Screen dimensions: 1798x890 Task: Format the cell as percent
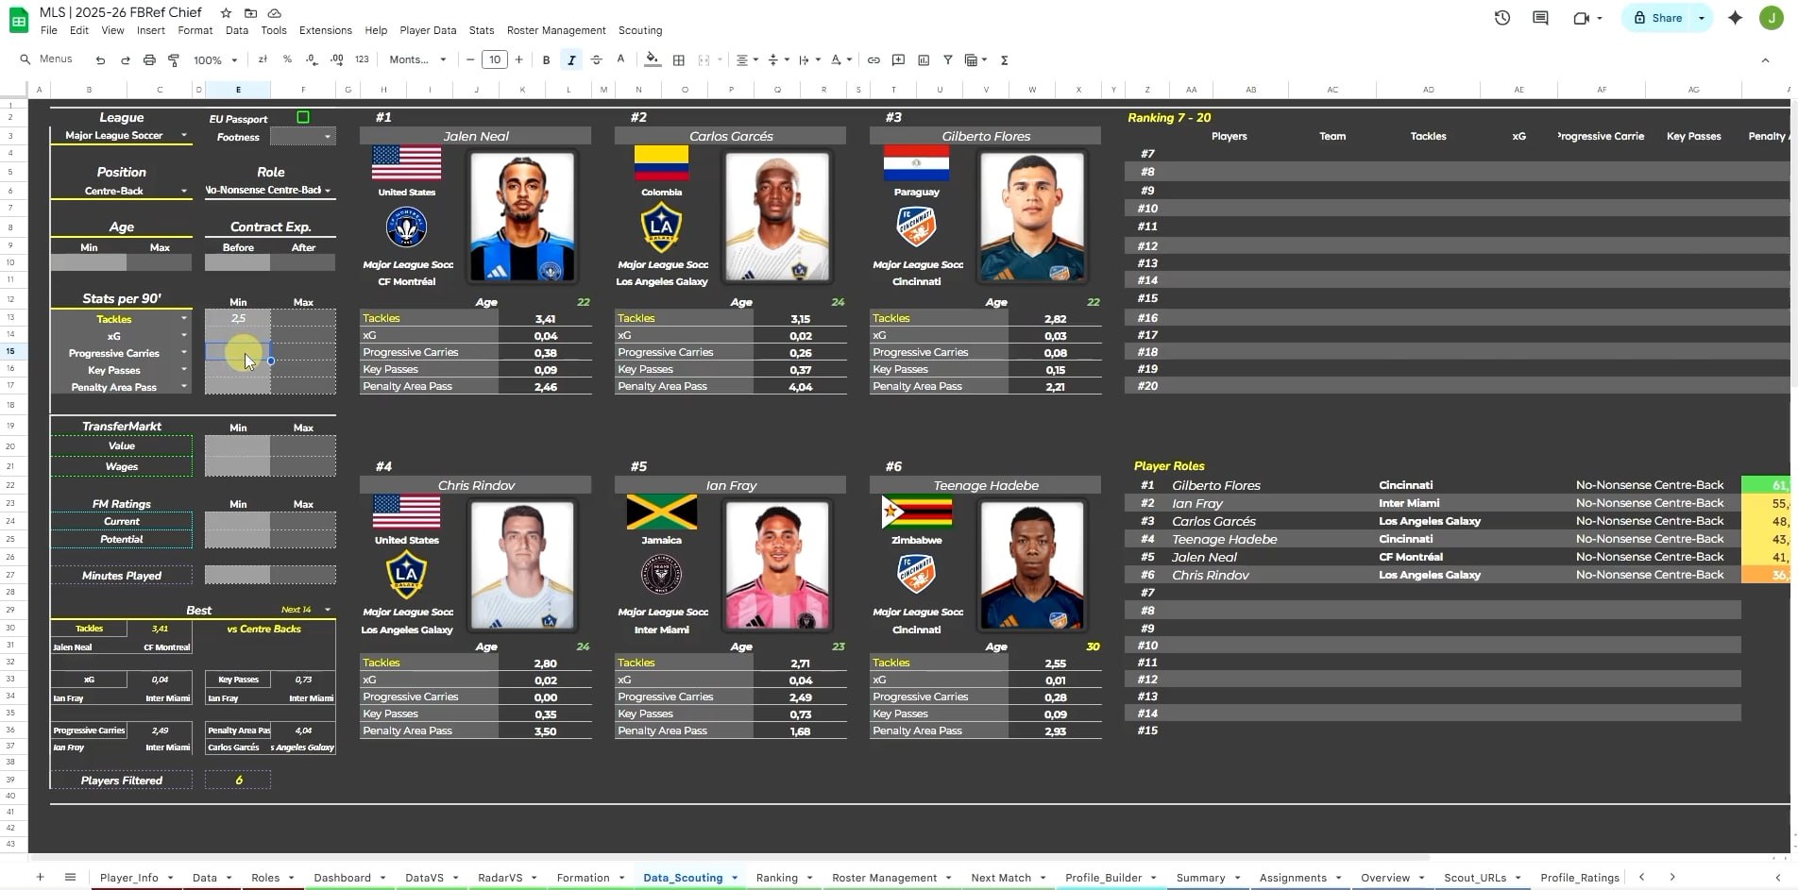tap(287, 59)
